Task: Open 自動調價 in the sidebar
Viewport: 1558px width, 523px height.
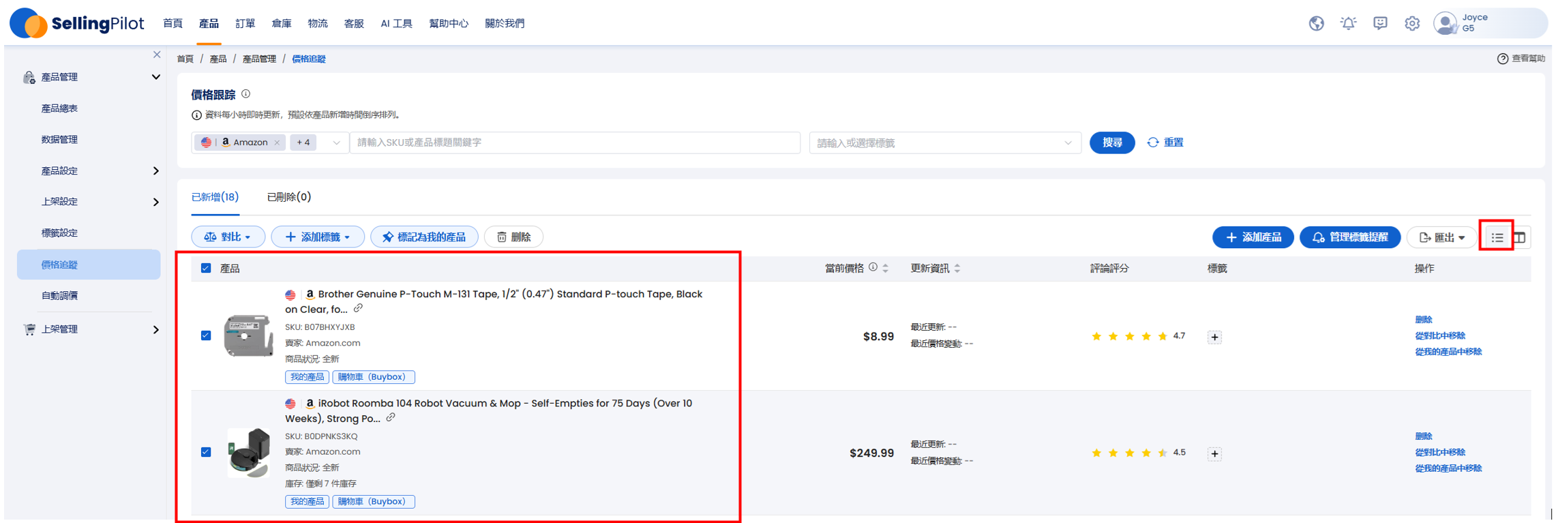Action: click(59, 295)
